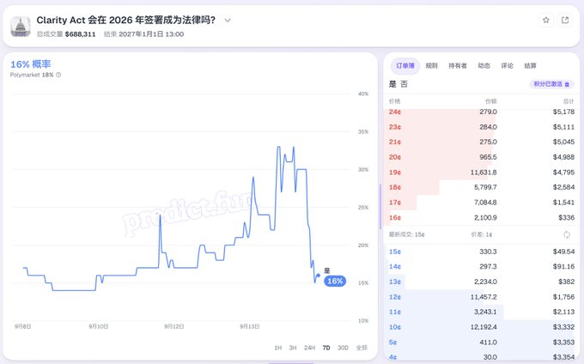Set chart range to 24H
Viewport: 584px width, 364px height.
click(309, 348)
